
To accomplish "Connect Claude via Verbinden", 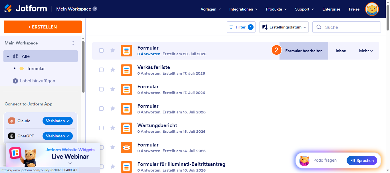I will click(58, 121).
